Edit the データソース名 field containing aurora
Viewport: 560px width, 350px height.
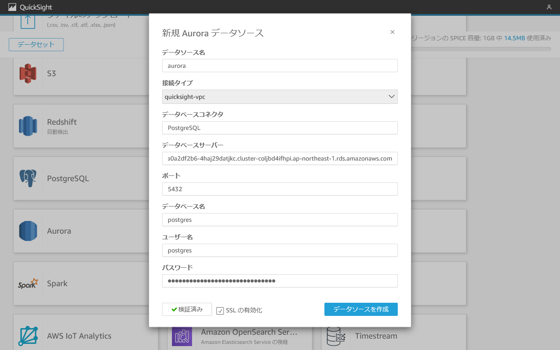pos(280,66)
